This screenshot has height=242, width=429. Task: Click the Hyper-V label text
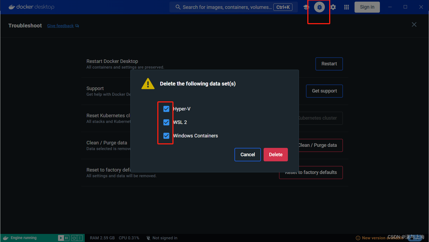182,109
